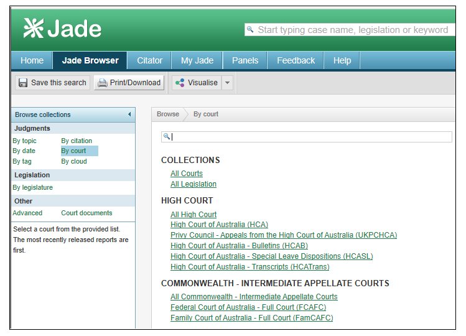
Task: Open the Advanced link under Other
Action: 27,213
